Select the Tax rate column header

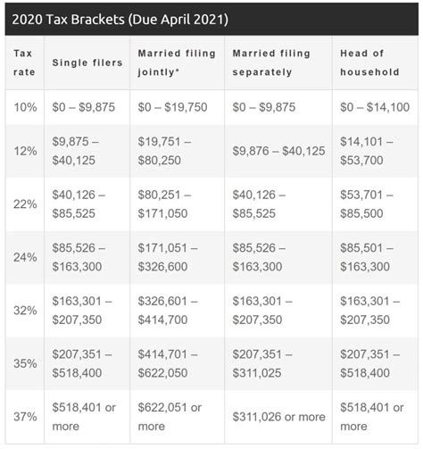pyautogui.click(x=25, y=62)
